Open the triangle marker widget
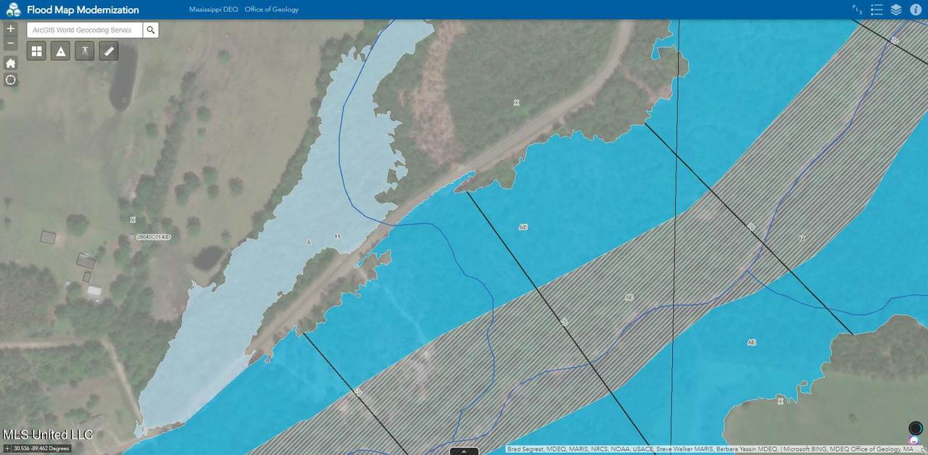 click(x=61, y=51)
